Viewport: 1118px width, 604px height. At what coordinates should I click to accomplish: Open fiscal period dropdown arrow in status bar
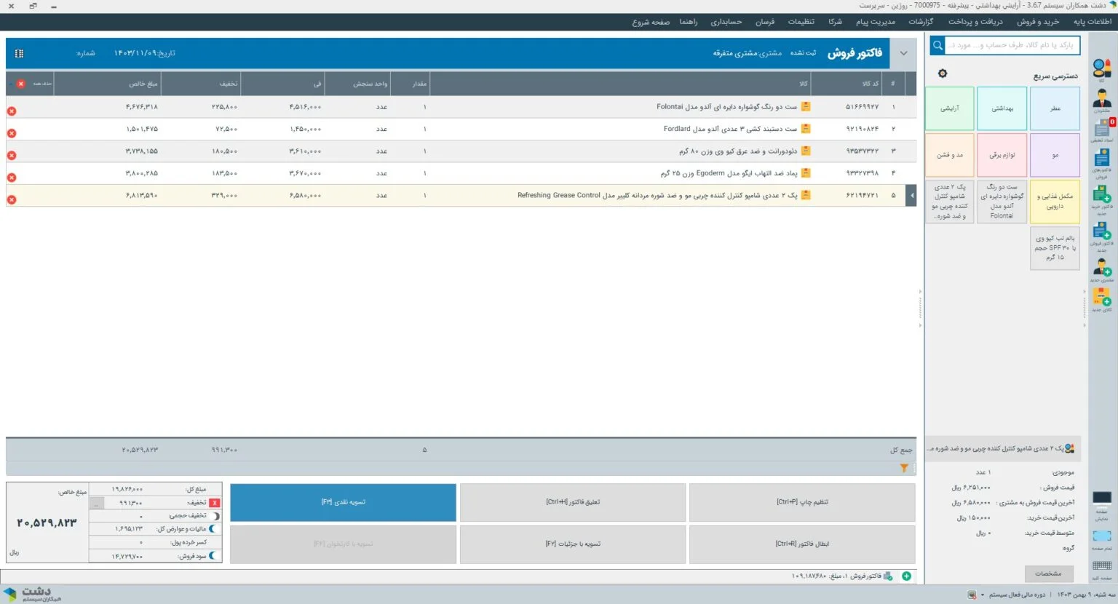[982, 595]
